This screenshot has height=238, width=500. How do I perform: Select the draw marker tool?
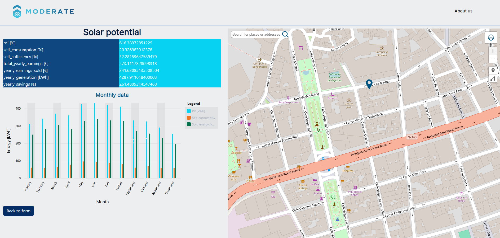[x=493, y=71]
